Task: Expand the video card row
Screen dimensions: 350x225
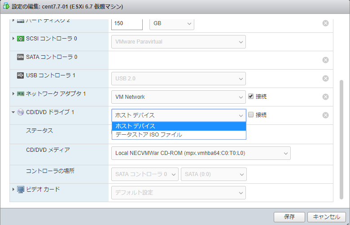Action: [13, 189]
